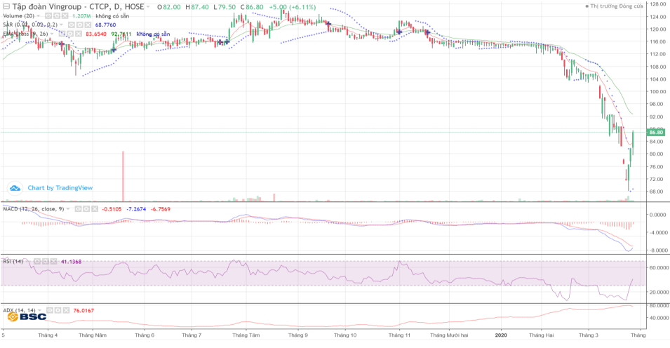
Task: Hide the RSI indicator with eye icon
Action: coord(38,261)
